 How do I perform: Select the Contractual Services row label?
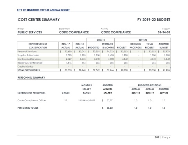click(29, 59)
